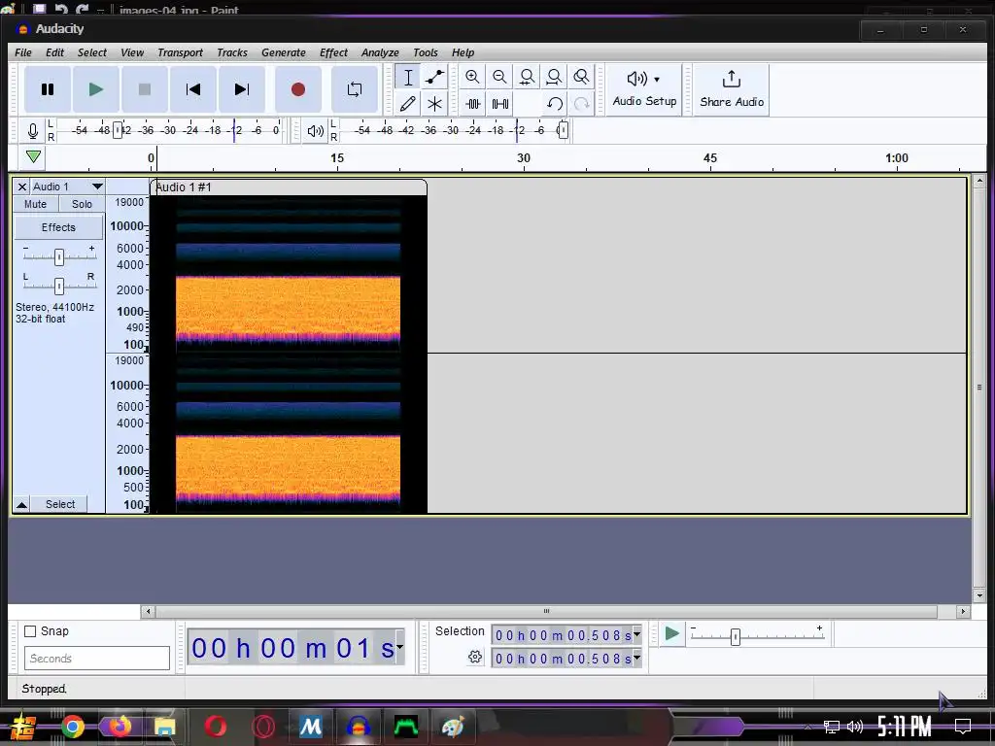Select the Draw pencil tool
The image size is (995, 746).
click(x=408, y=103)
